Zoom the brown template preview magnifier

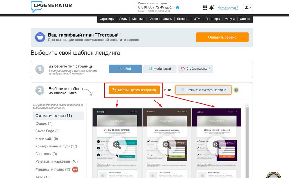(167, 145)
